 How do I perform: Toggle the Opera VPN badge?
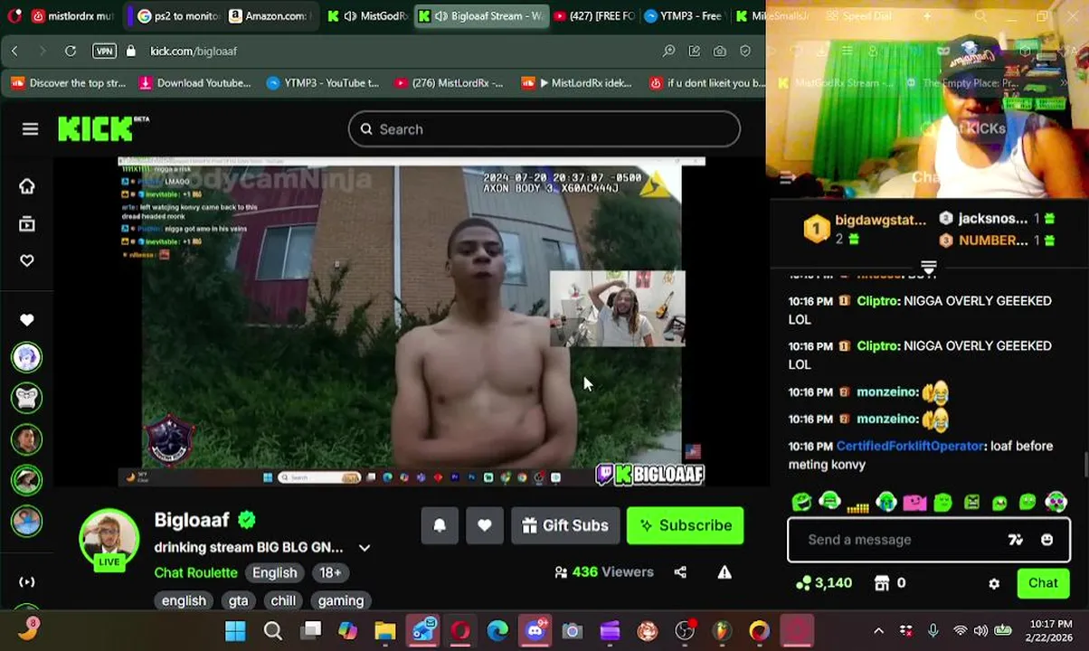[x=104, y=51]
